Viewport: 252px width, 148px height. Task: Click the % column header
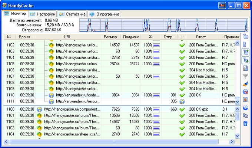(150, 37)
